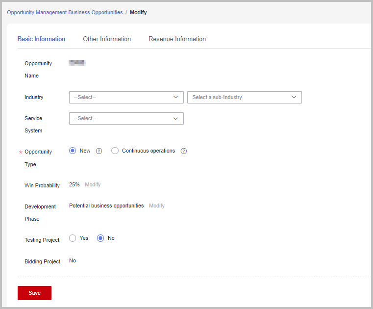Click the Industry dropdown chevron arrow

coord(176,97)
